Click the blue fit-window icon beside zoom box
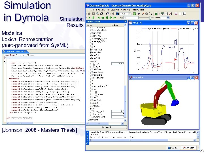The width and height of the screenshot is (204, 153). (117, 14)
